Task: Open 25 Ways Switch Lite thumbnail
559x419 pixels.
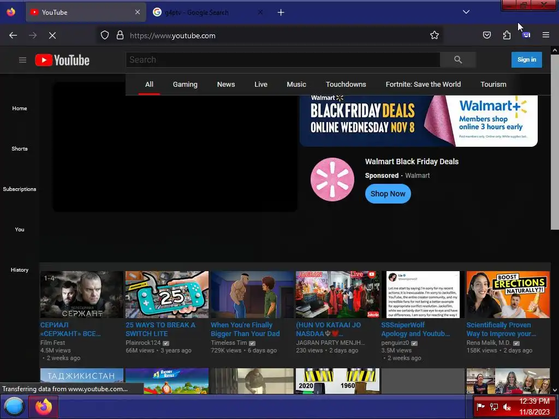Action: point(167,294)
